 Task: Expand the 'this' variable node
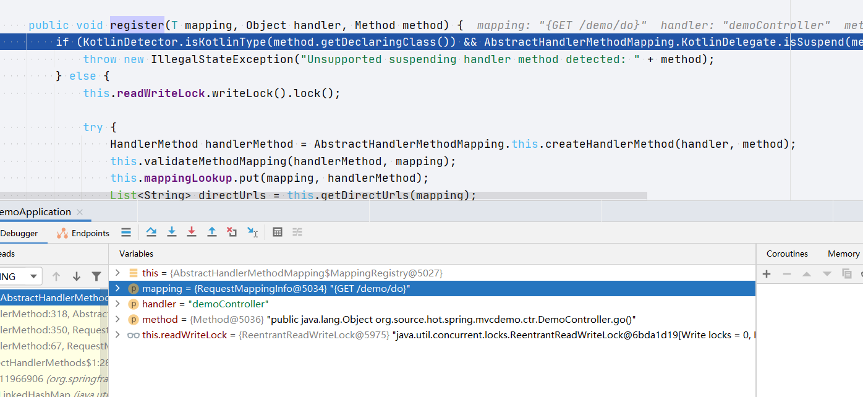click(117, 273)
